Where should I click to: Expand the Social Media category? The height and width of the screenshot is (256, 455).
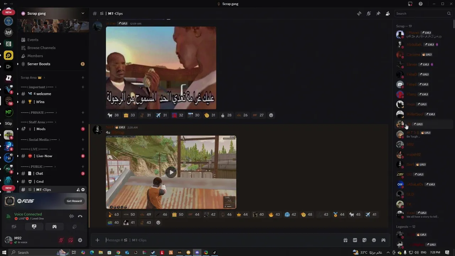pyautogui.click(x=40, y=140)
